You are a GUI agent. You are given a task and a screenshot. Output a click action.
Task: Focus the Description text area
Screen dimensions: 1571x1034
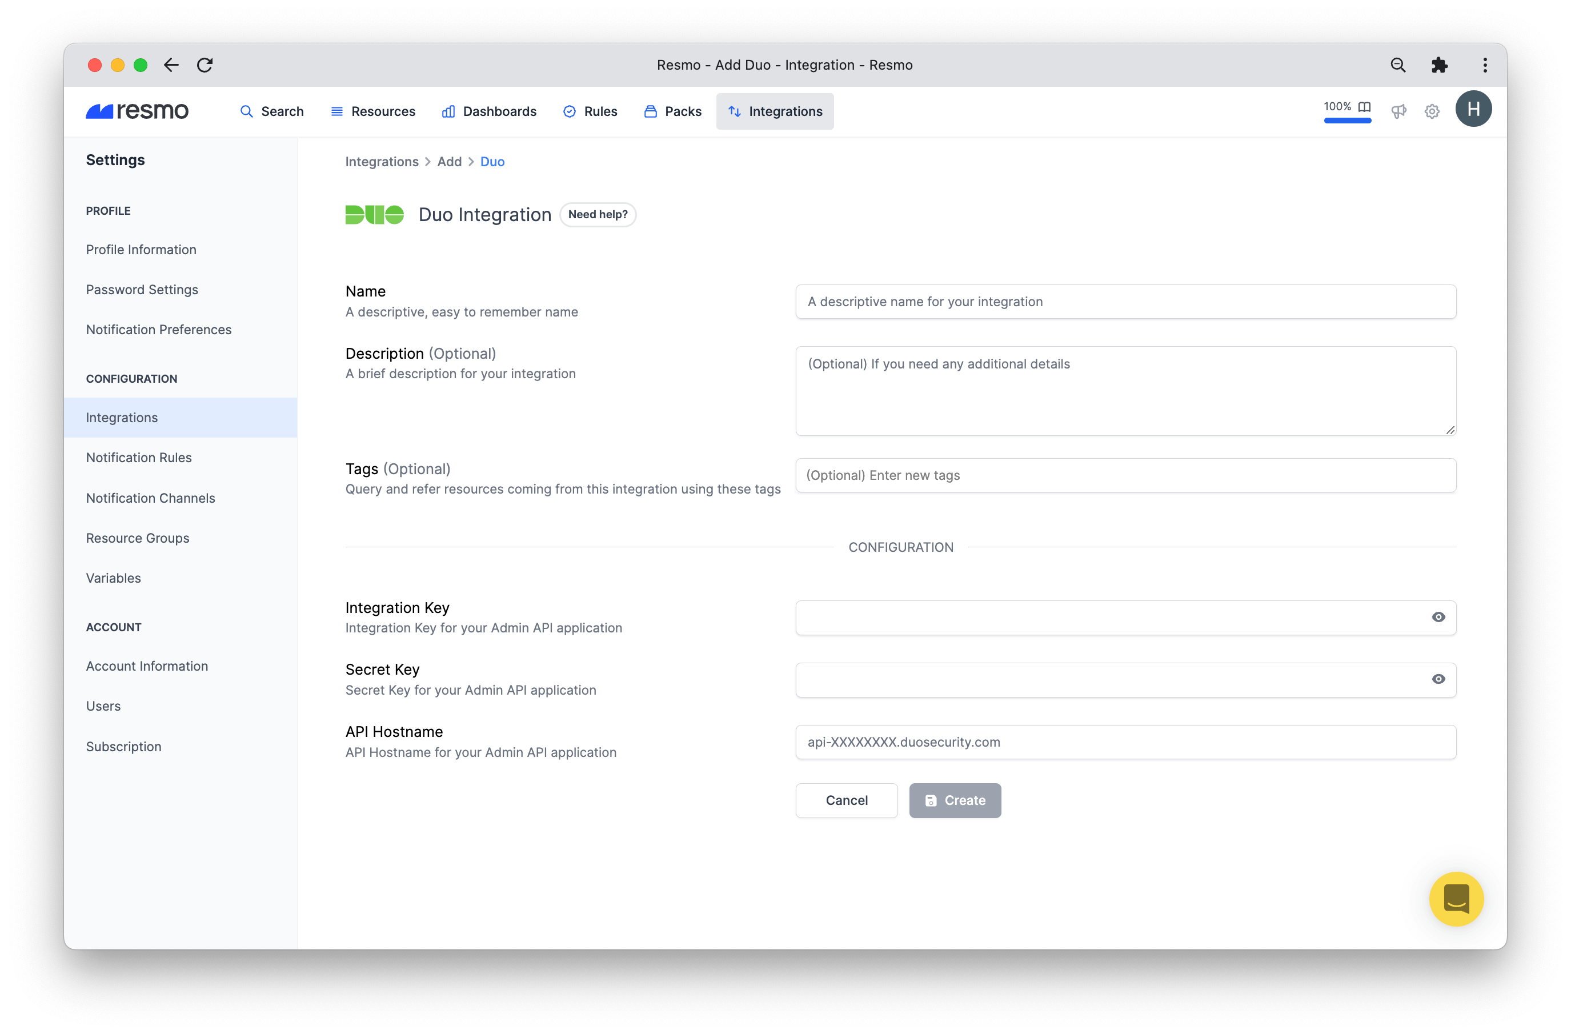click(x=1125, y=391)
